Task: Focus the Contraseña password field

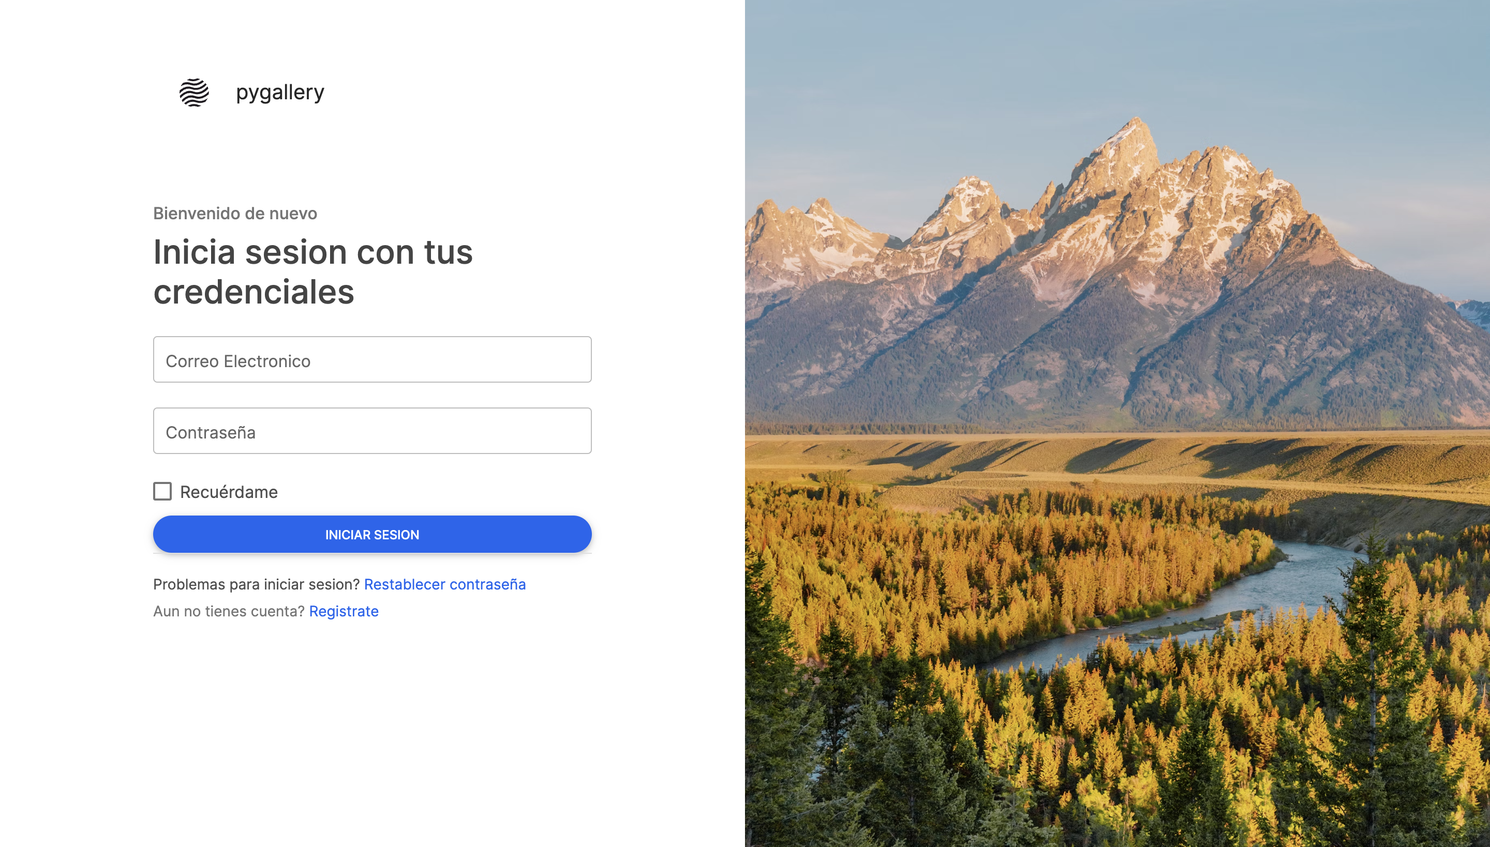Action: [373, 431]
